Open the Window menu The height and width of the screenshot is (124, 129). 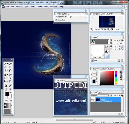(54, 6)
